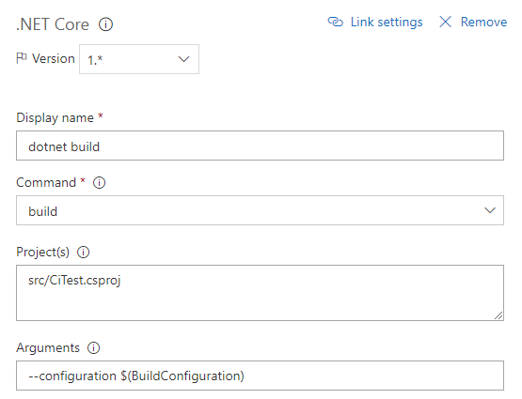Viewport: 522px width, 399px height.
Task: Click the X icon next to Remove
Action: [x=445, y=22]
